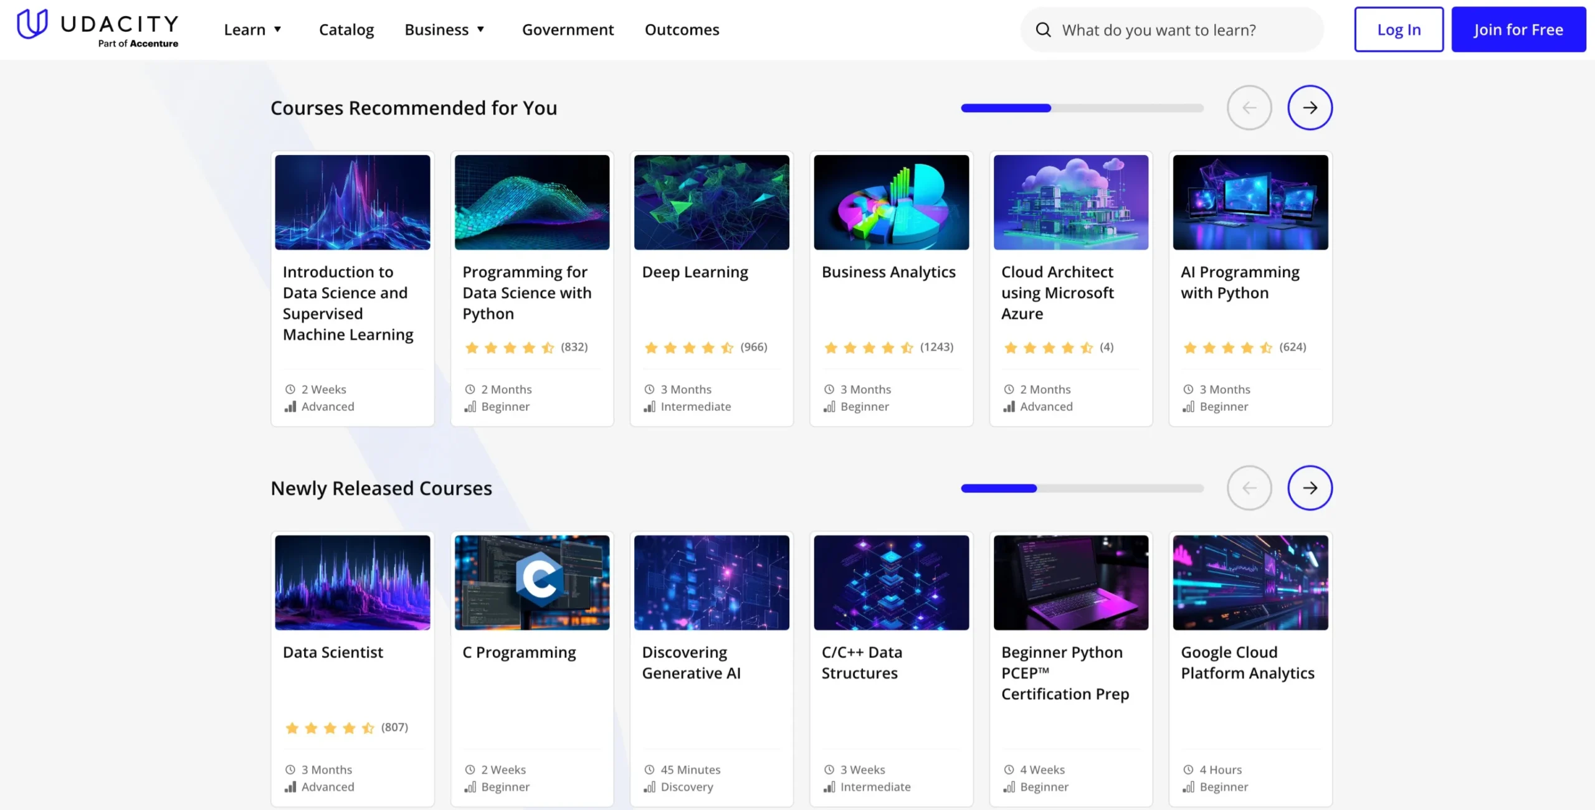Open the Google Cloud Platform Analytics thumbnail

click(1250, 583)
